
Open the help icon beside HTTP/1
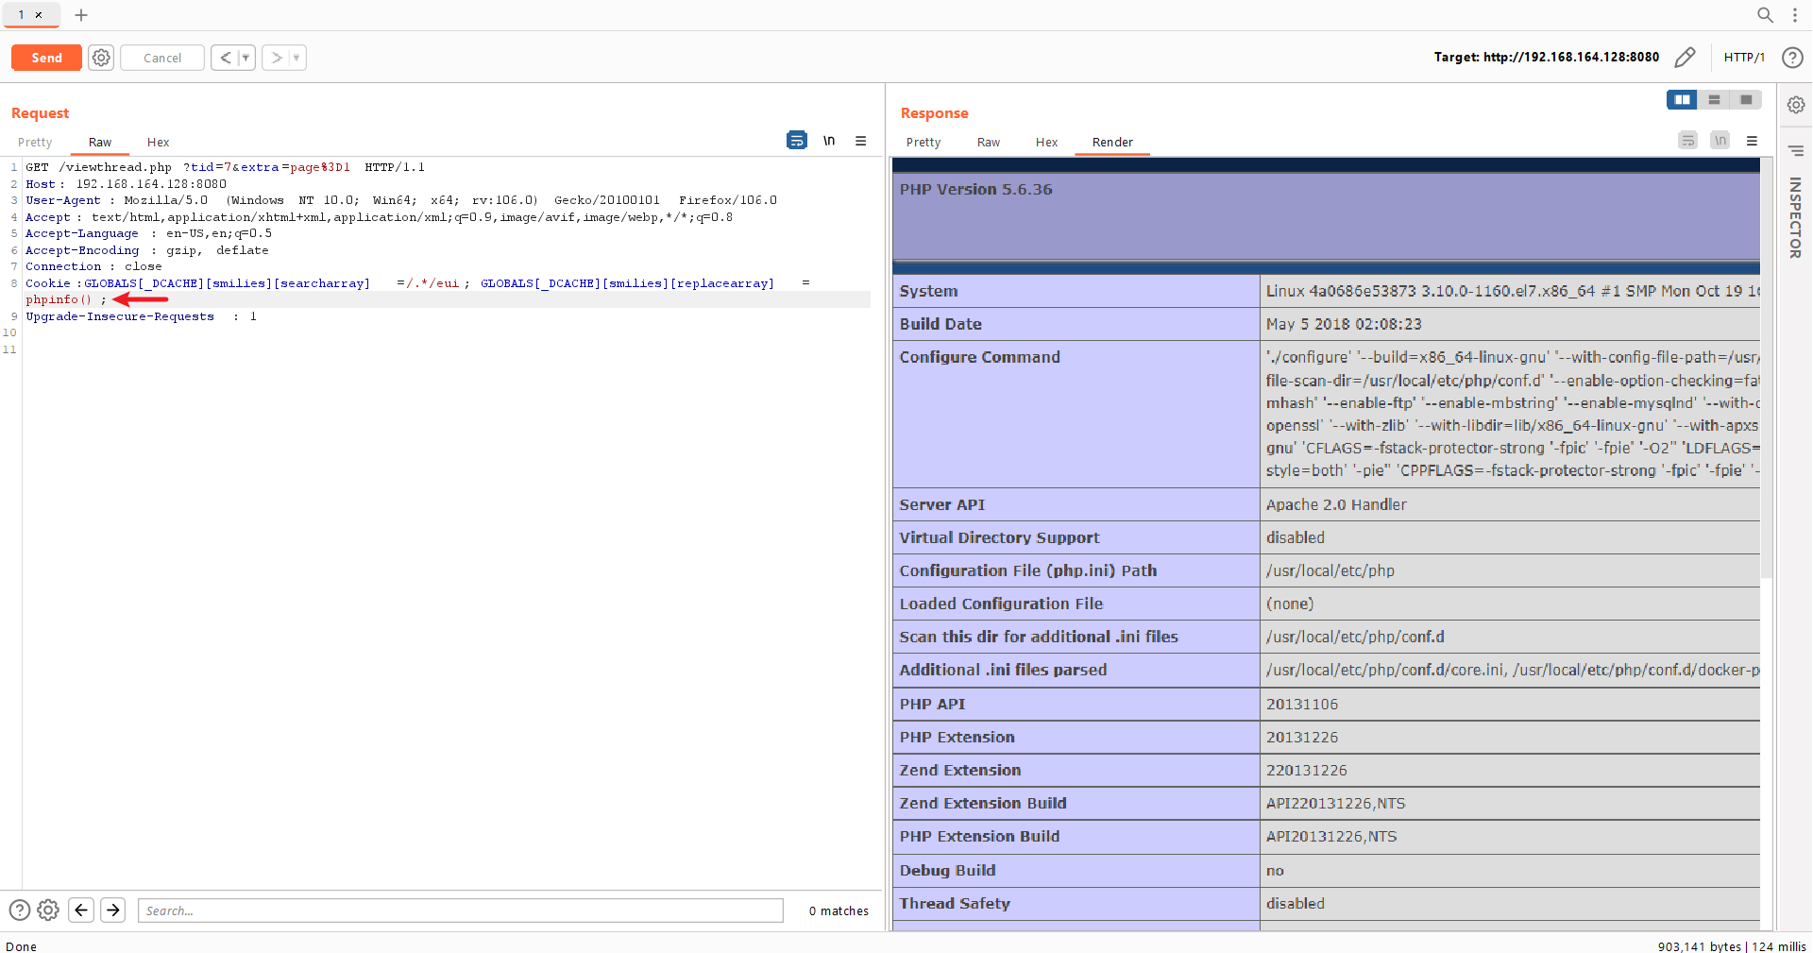click(1791, 58)
